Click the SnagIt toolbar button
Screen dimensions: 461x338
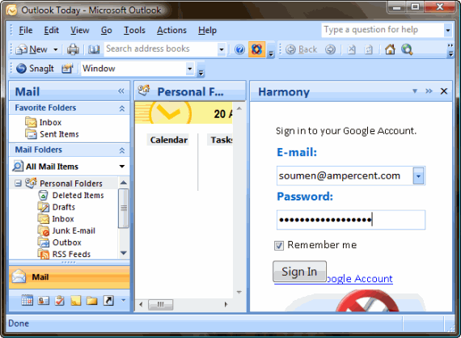[x=35, y=69]
